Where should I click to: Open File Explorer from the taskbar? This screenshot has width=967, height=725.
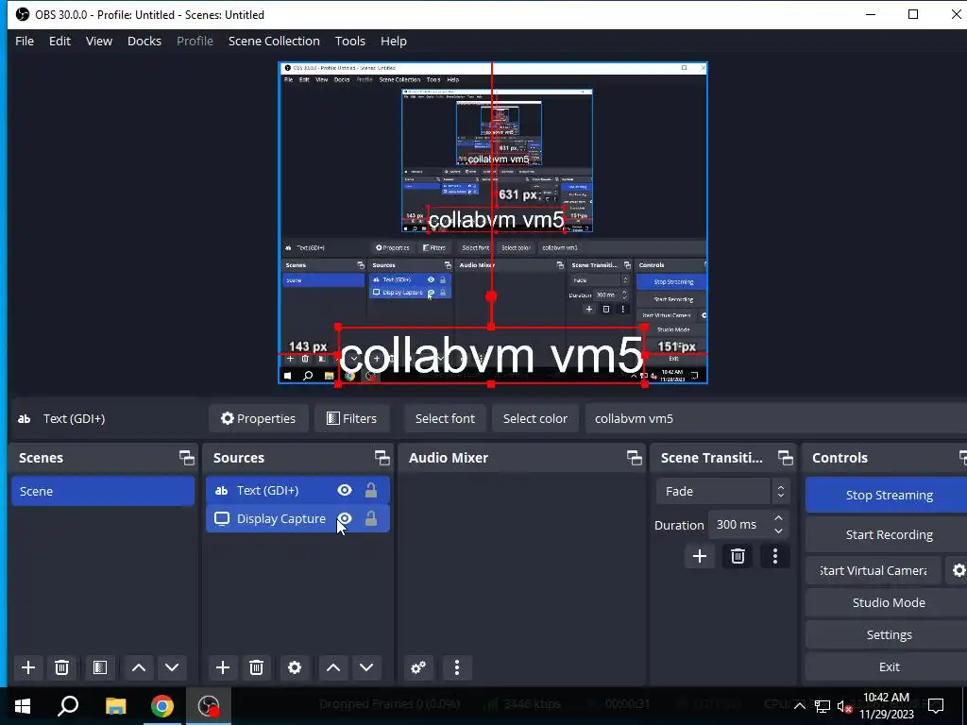(115, 706)
